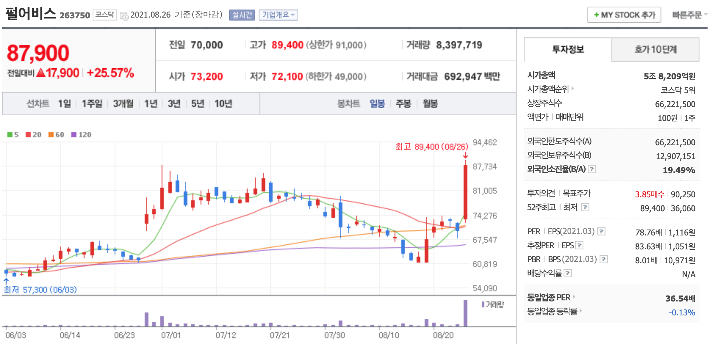Click the current price 87,900
Image resolution: width=712 pixels, height=344 pixels.
tap(38, 53)
